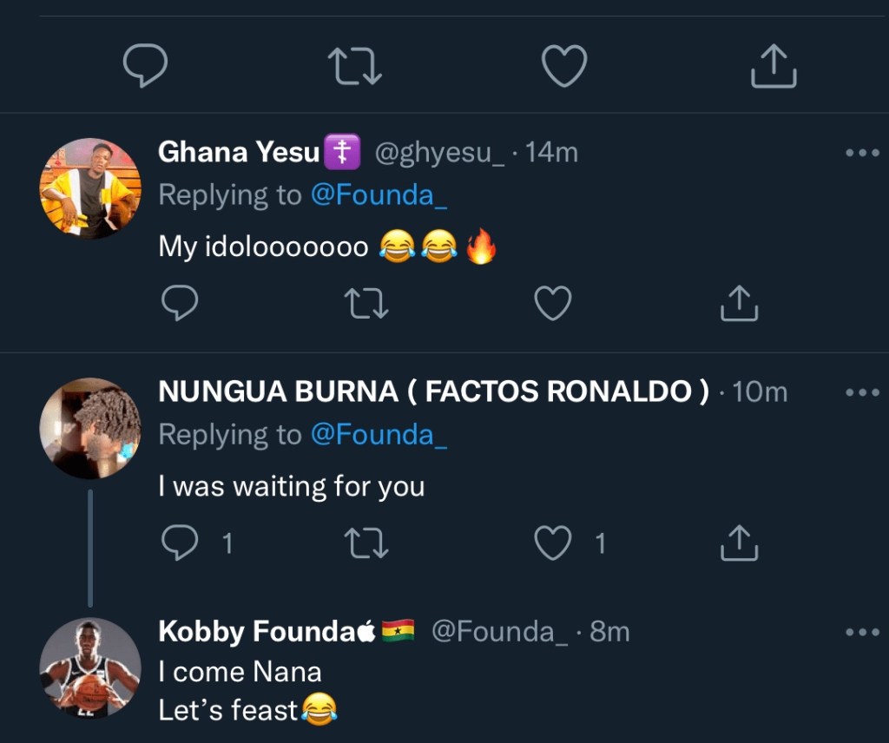The width and height of the screenshot is (889, 743).
Task: Share Ghana Yesu's tweet
Action: [x=740, y=304]
